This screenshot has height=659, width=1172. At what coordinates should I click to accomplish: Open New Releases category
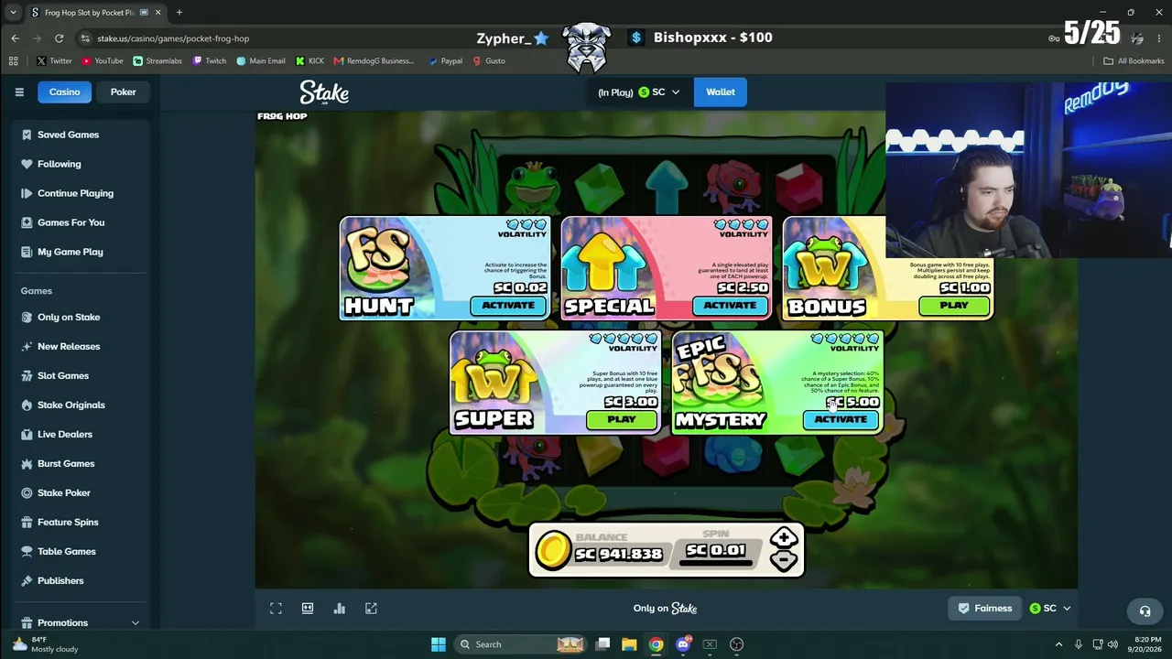pos(81,346)
